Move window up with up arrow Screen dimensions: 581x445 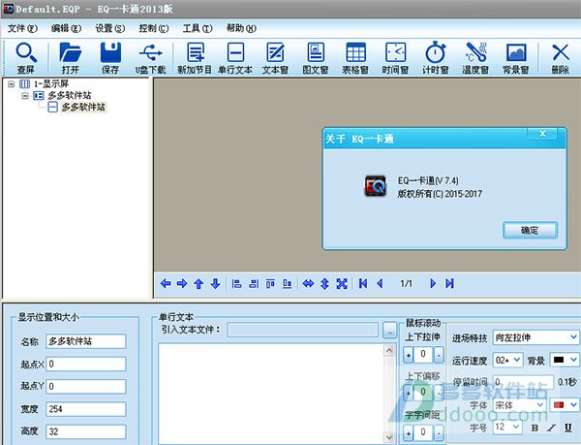pos(199,284)
